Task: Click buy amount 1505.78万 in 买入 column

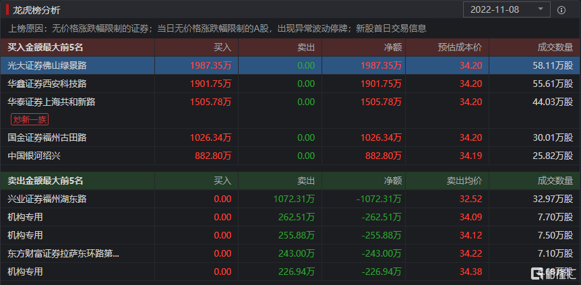Action: [x=211, y=102]
